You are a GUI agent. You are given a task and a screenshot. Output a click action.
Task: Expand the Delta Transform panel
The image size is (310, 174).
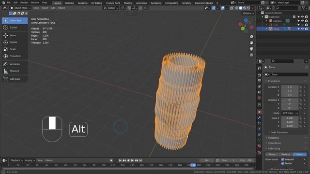coord(279,132)
